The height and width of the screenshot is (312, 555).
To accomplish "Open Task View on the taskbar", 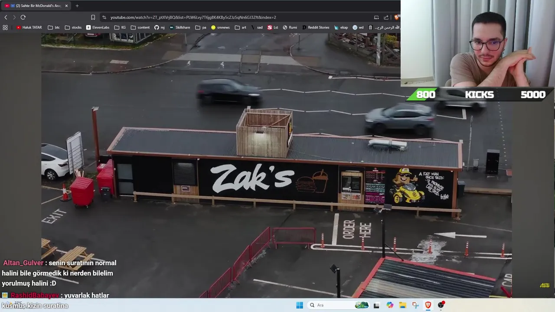I will coord(376,305).
